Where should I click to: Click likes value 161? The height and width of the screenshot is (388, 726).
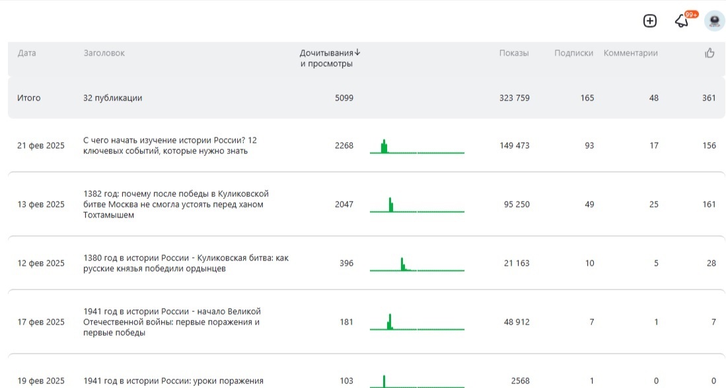point(709,204)
